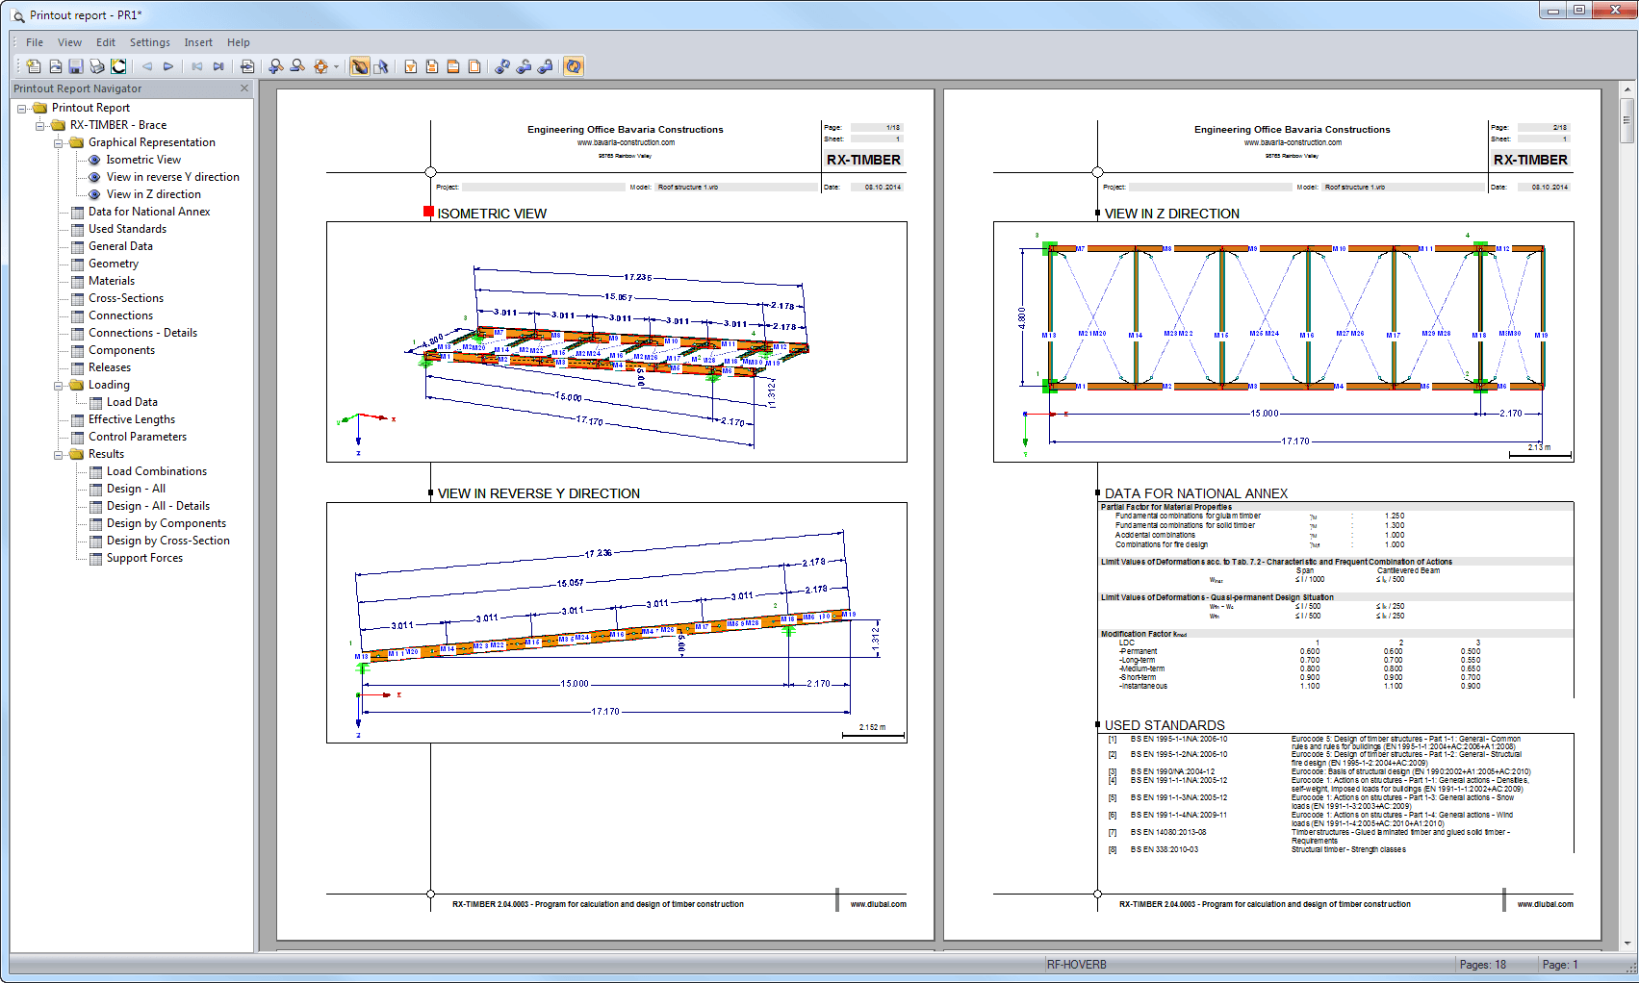
Task: Select Control Parameters in the navigator
Action: coord(138,437)
